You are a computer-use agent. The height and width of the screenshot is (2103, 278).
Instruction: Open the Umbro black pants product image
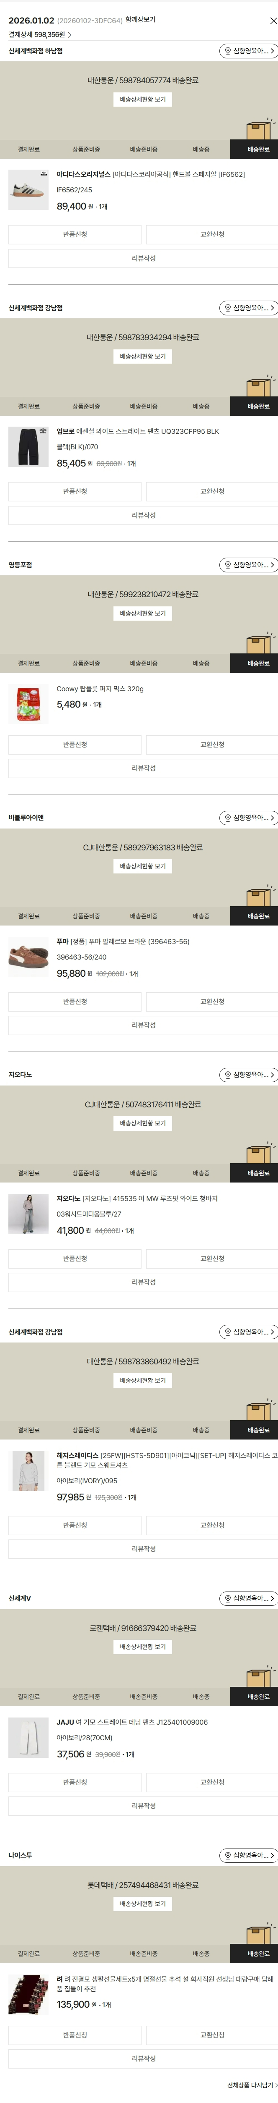click(28, 446)
